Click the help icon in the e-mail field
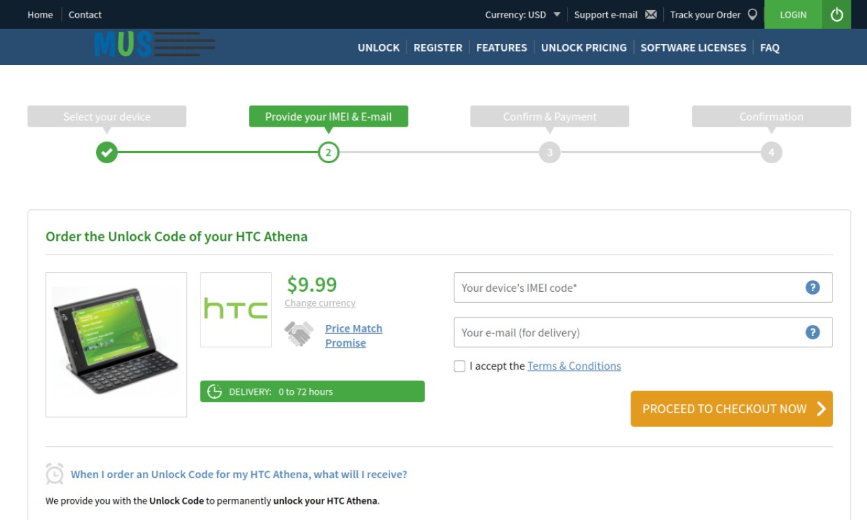867x520 pixels. click(813, 332)
